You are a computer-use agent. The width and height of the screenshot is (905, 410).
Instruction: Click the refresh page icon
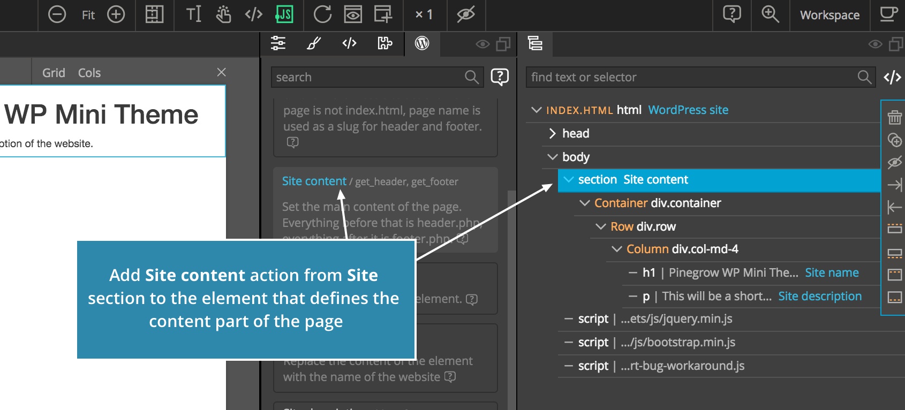[x=322, y=14]
